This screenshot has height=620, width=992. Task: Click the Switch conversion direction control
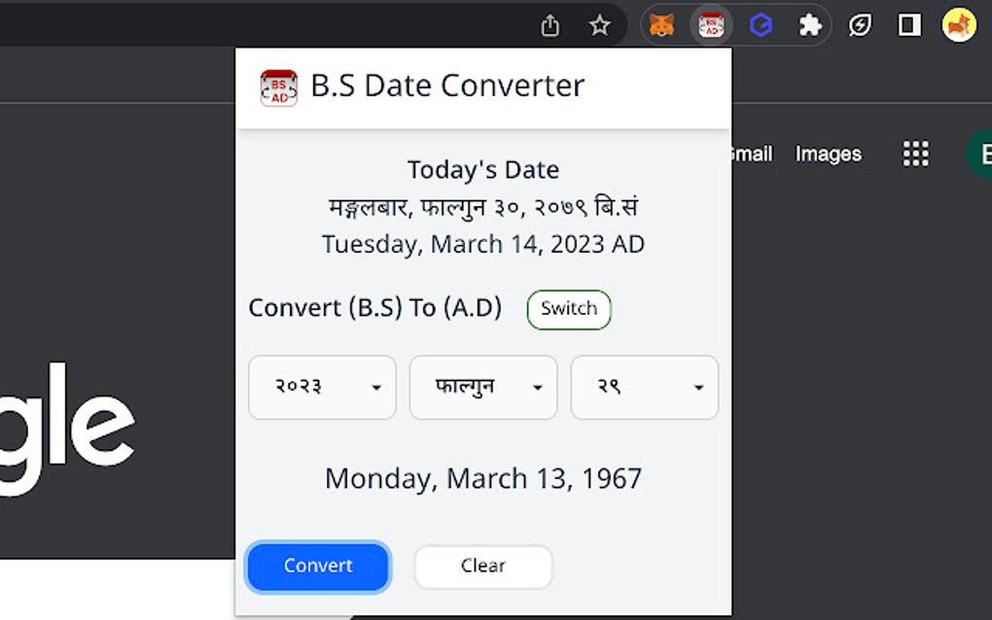tap(568, 309)
